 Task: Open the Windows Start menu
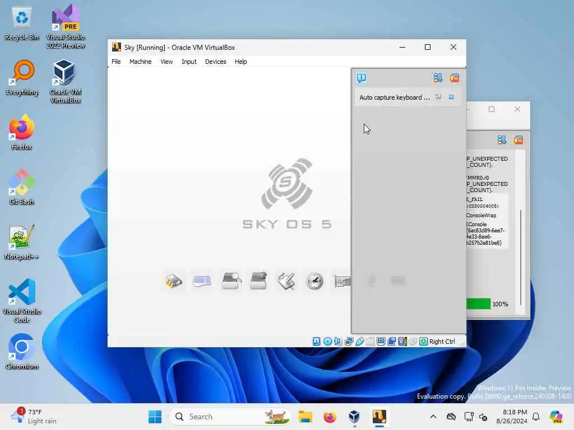(155, 417)
